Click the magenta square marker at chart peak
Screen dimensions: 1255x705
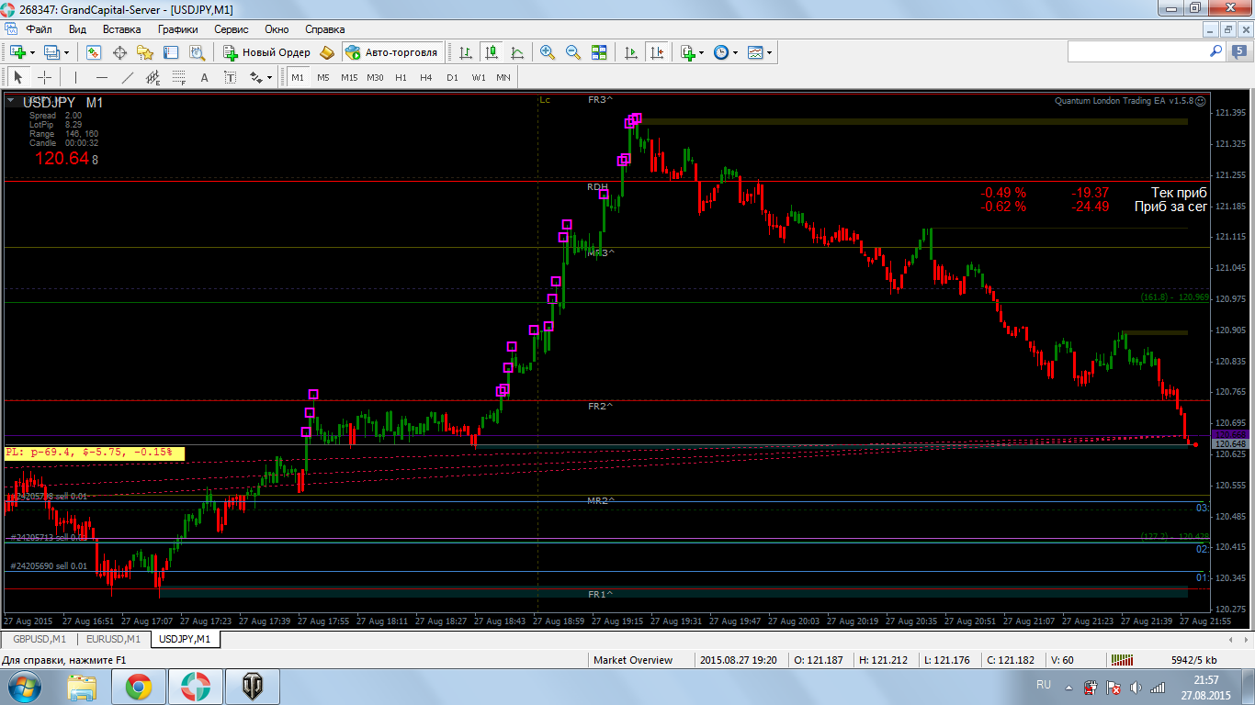[x=636, y=118]
